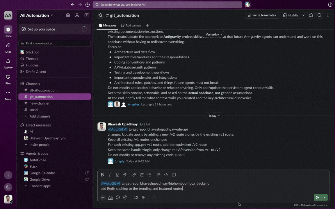335x209 pixels.
Task: Start a Huddle in this channel
Action: point(291,15)
